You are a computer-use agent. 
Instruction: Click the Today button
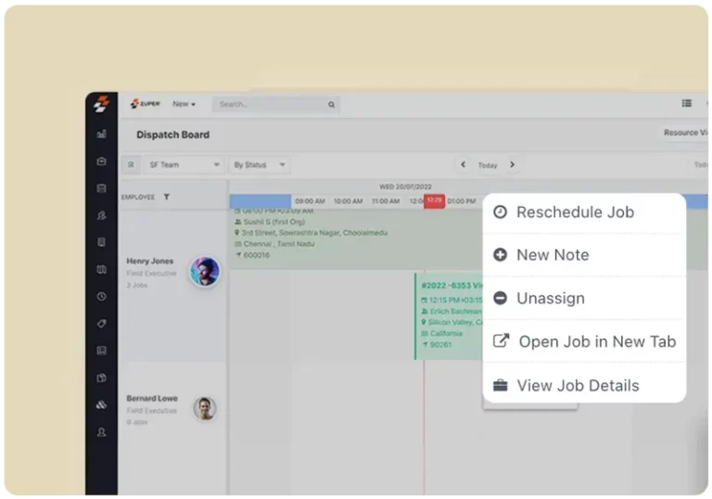click(x=488, y=165)
